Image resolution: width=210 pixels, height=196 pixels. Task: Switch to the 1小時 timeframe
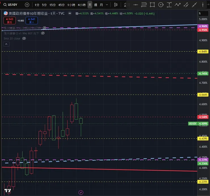click(71, 5)
